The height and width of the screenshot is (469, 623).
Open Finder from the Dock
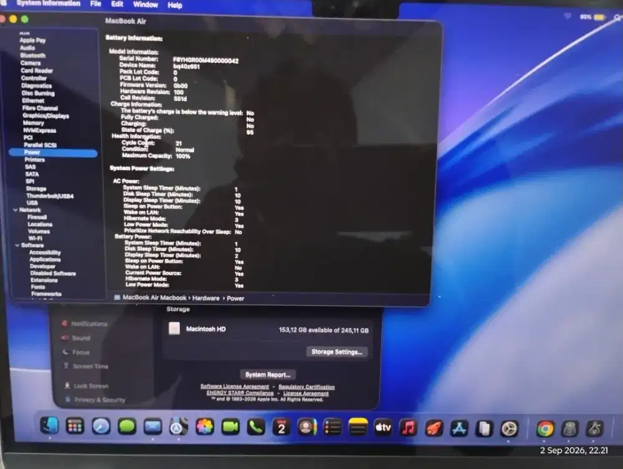click(50, 426)
